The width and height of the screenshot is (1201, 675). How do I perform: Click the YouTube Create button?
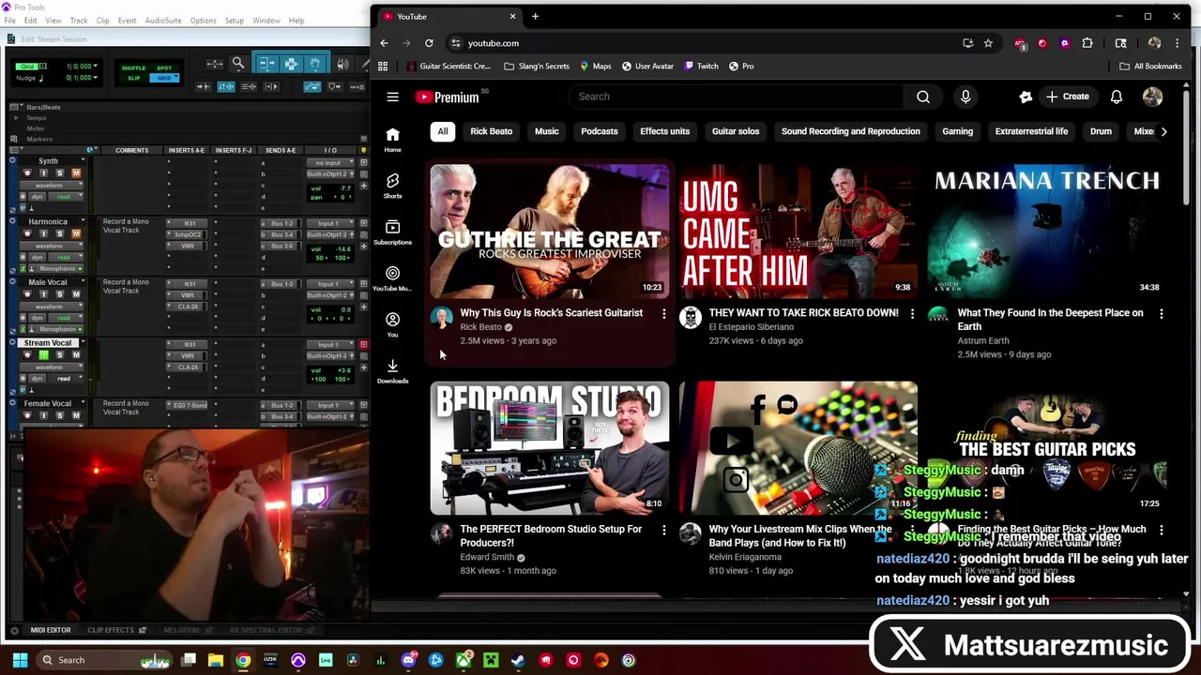point(1068,97)
